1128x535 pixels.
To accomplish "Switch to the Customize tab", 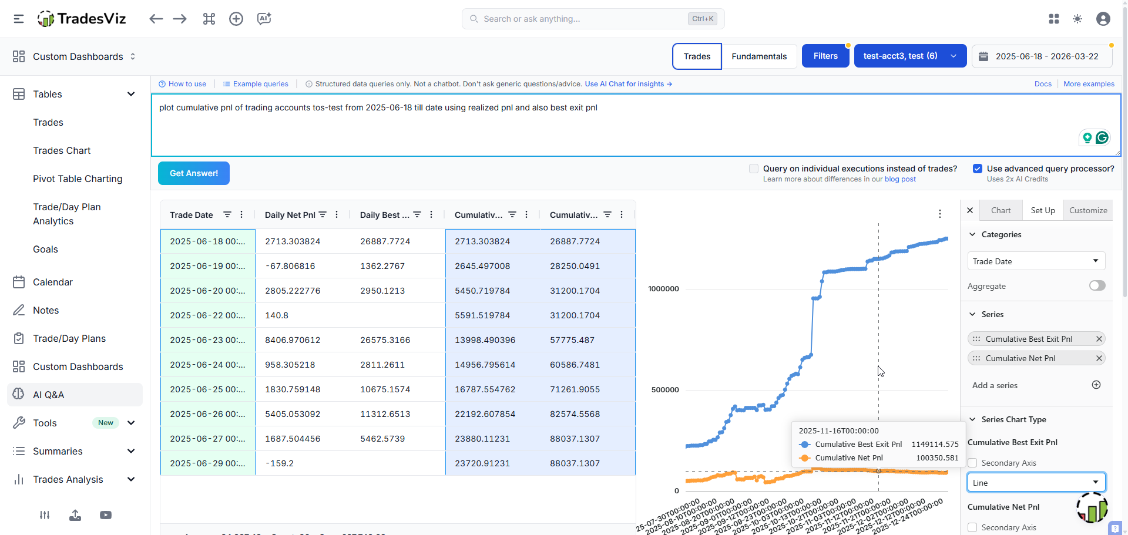I will click(x=1088, y=210).
